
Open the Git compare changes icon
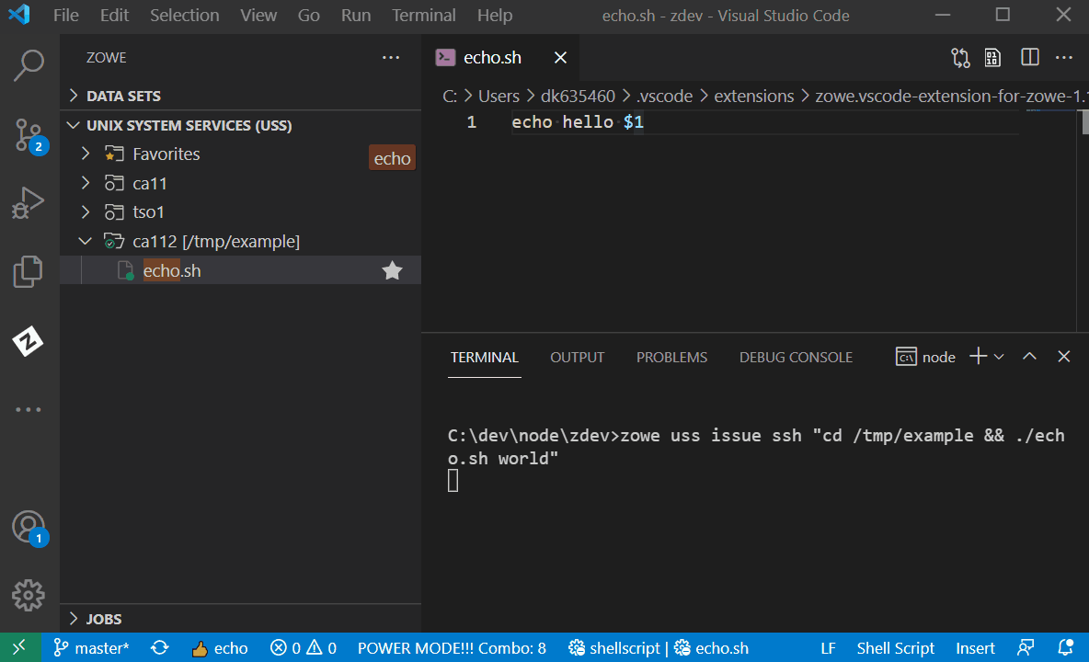960,57
